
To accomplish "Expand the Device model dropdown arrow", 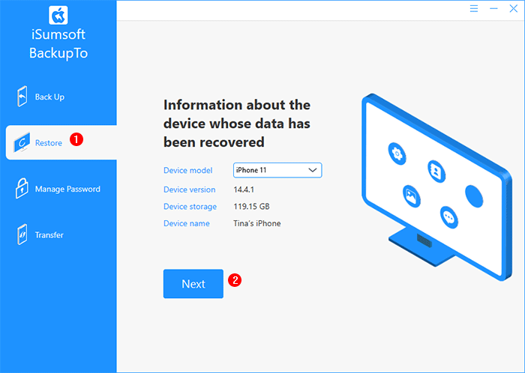I will click(x=313, y=170).
